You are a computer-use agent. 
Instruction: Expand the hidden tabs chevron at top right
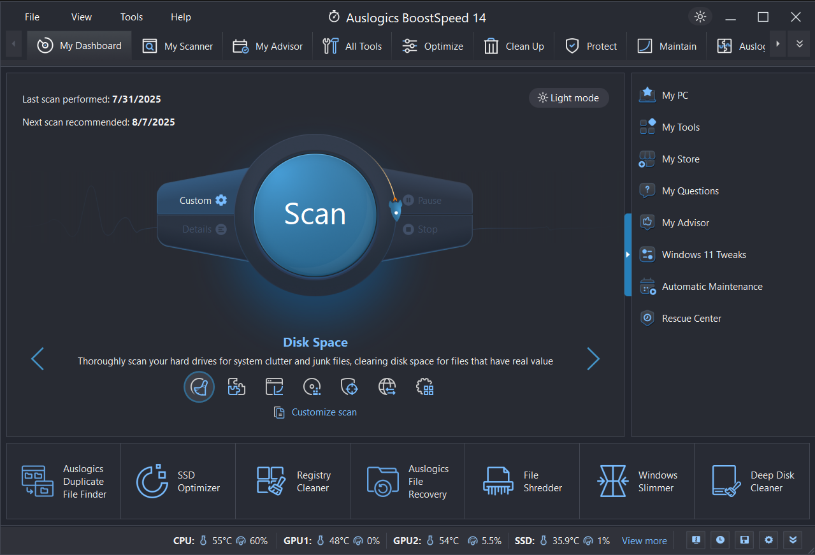(798, 44)
